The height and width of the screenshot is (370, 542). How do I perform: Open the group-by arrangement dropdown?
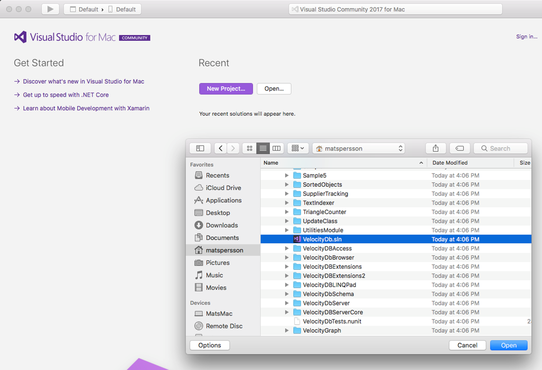pyautogui.click(x=298, y=148)
